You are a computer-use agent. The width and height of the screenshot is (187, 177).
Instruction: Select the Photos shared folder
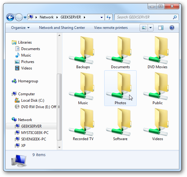pos(120,88)
